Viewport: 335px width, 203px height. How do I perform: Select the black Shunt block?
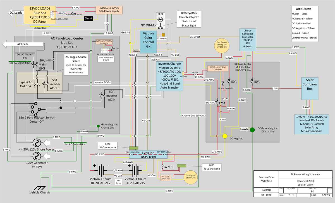pos(88,18)
